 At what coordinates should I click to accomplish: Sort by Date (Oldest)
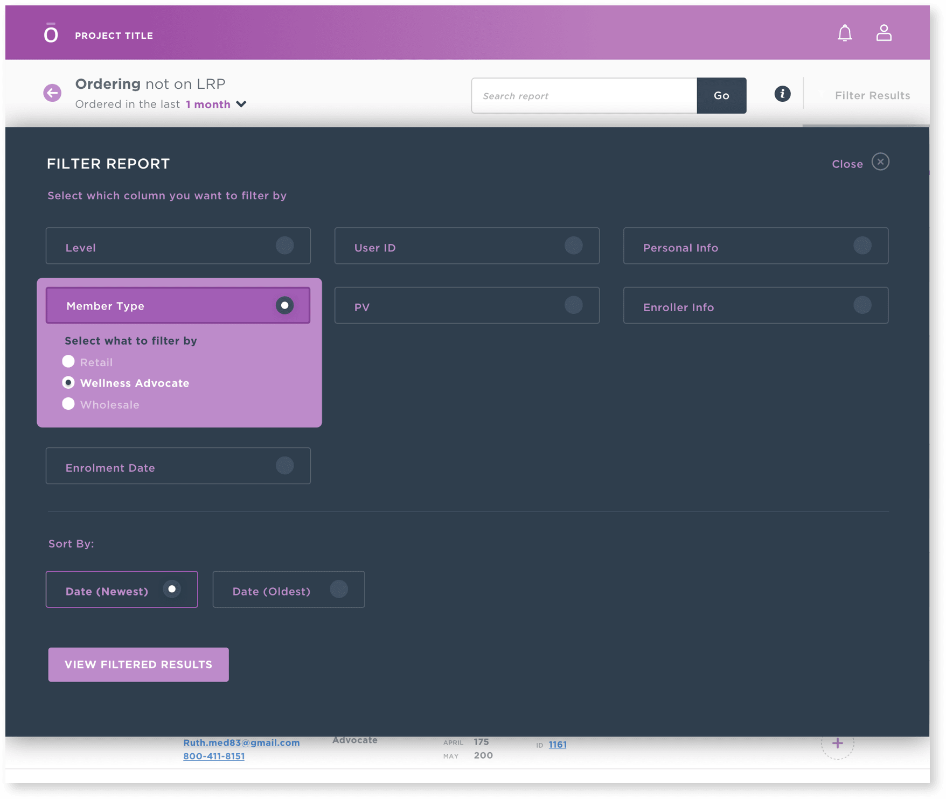tap(289, 590)
